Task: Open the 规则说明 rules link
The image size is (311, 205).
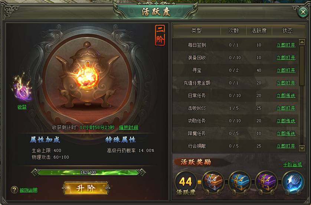Action: tap(29, 190)
